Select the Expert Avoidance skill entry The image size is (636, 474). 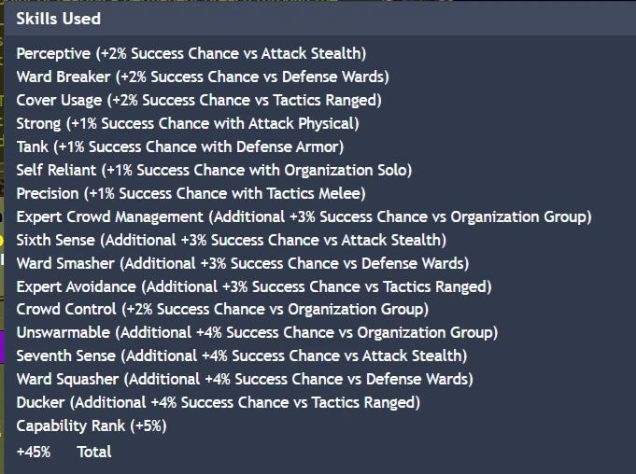click(254, 286)
